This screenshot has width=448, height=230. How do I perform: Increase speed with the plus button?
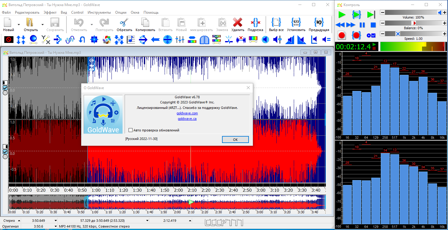(x=444, y=34)
